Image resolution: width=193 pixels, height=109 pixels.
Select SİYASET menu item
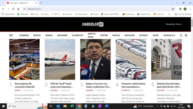tap(144, 35)
